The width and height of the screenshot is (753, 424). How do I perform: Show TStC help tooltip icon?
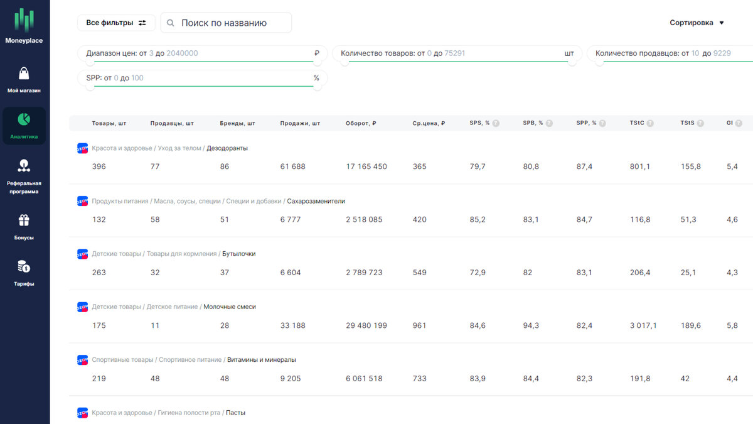(x=650, y=123)
